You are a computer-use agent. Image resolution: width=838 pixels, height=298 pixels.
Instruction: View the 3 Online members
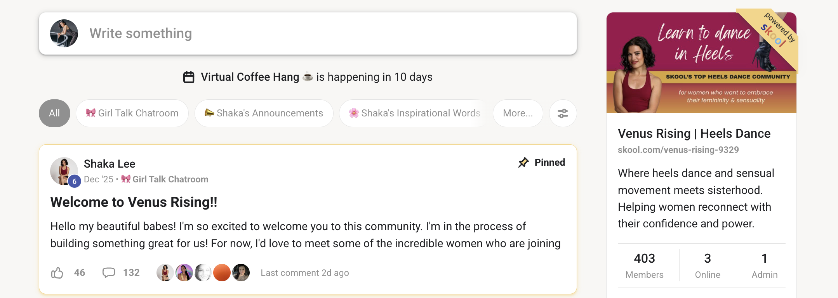(708, 266)
